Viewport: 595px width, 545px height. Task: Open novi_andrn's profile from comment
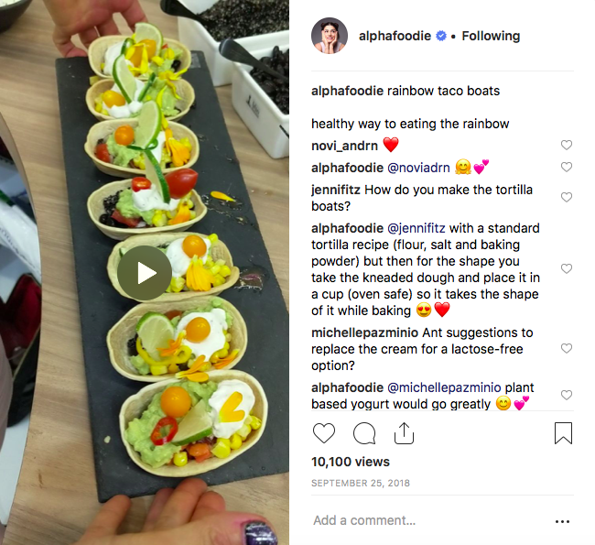(x=344, y=146)
